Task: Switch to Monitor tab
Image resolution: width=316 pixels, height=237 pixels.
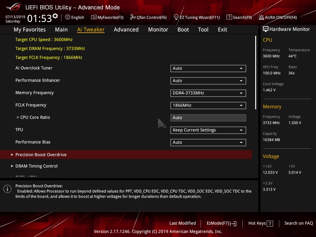Action: coord(158,30)
